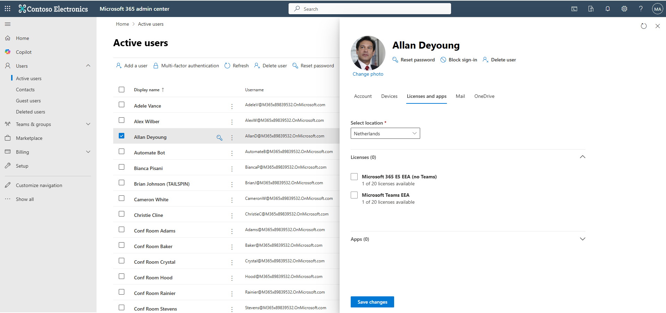666x313 pixels.
Task: Click the Search input field
Action: 369,9
